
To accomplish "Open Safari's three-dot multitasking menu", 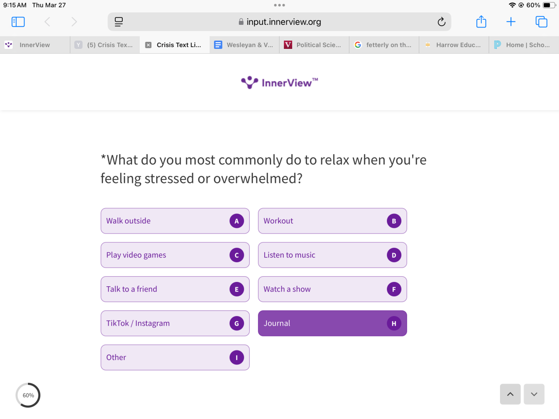I will (x=279, y=5).
